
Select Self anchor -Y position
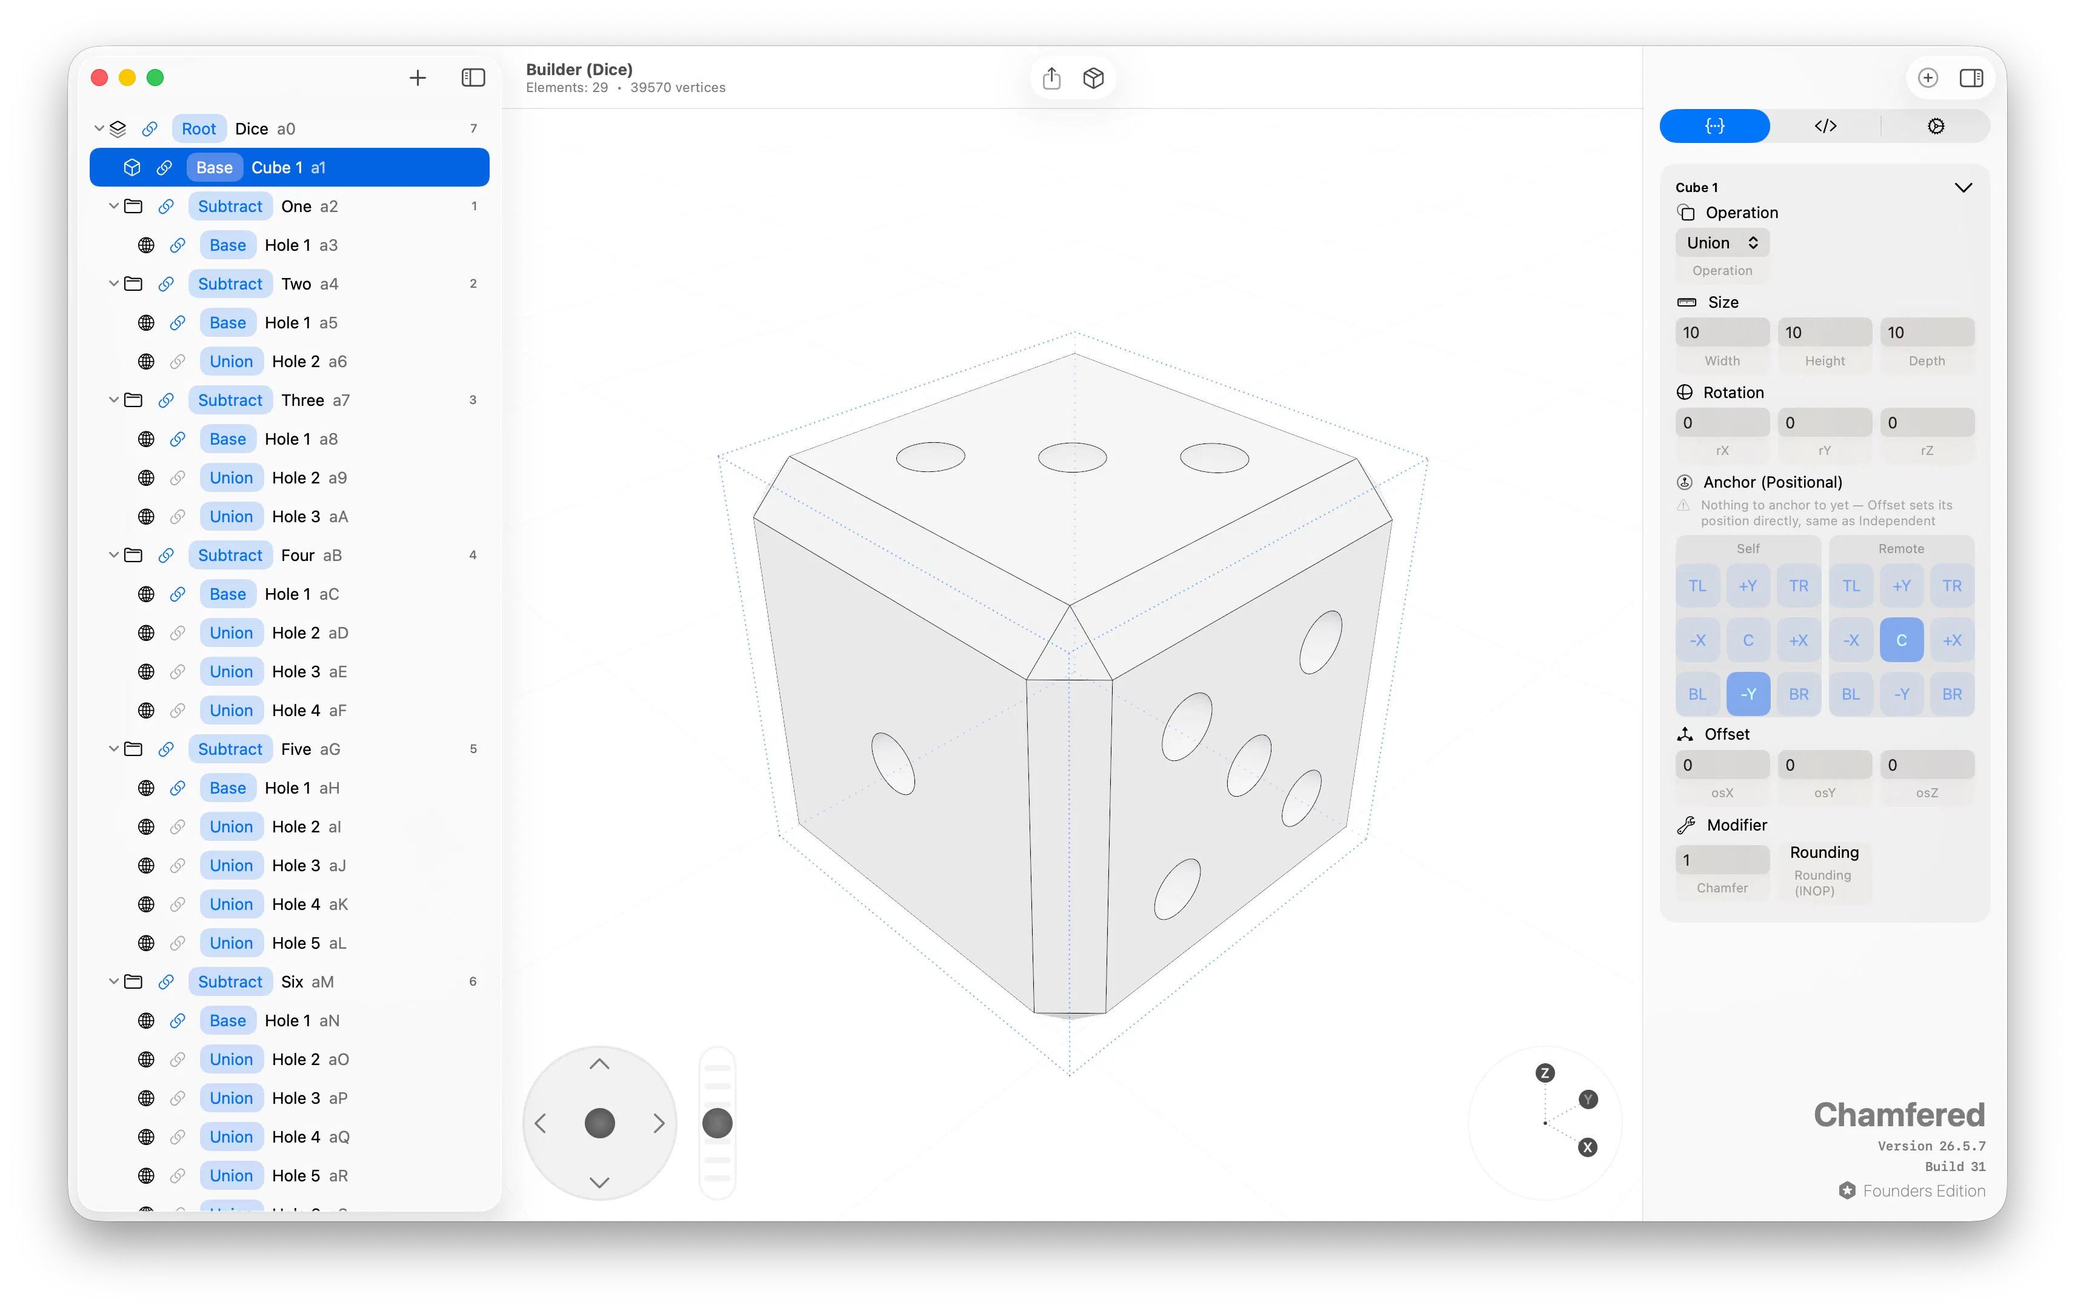tap(1748, 694)
